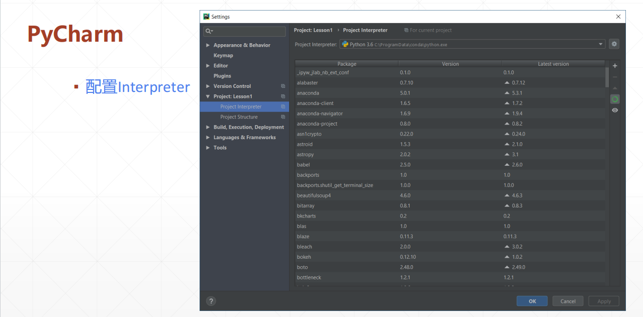This screenshot has width=643, height=317.
Task: Expand the Editor section
Action: point(208,66)
